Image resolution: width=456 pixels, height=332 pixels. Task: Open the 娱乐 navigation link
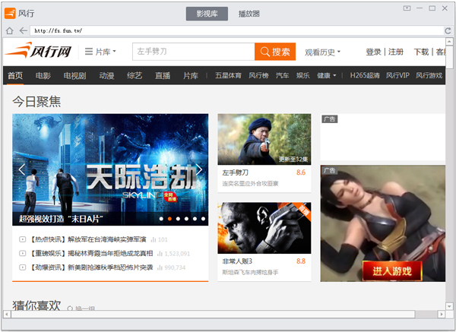[302, 75]
